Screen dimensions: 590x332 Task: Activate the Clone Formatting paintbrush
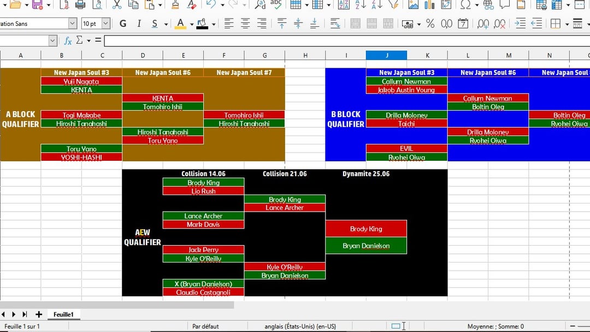pyautogui.click(x=175, y=4)
